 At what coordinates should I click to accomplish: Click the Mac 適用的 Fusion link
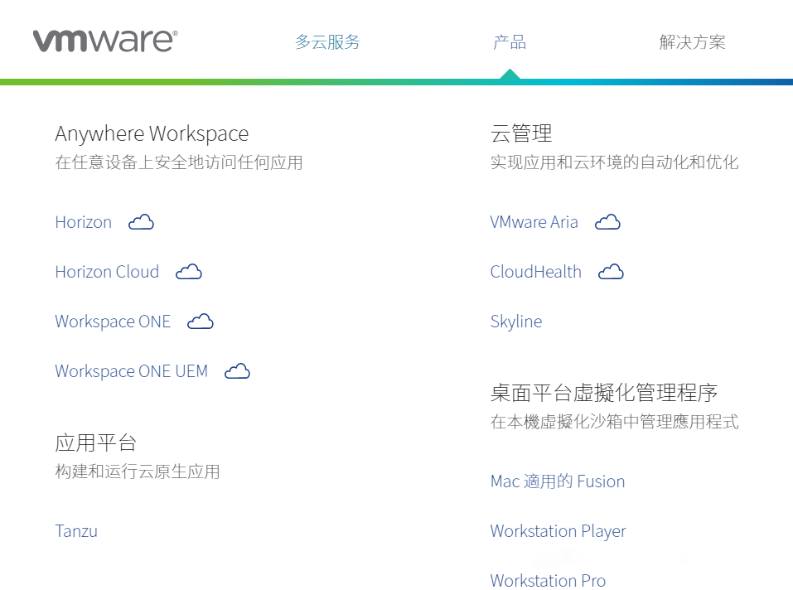coord(557,481)
